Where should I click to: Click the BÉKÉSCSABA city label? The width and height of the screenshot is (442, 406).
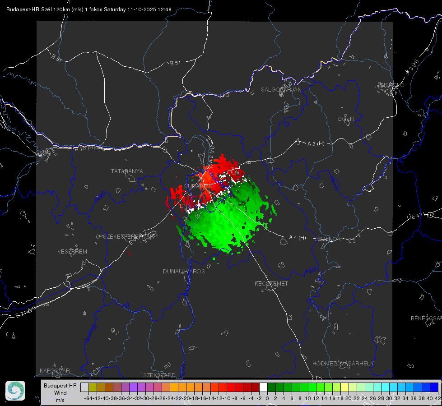pos(426,318)
